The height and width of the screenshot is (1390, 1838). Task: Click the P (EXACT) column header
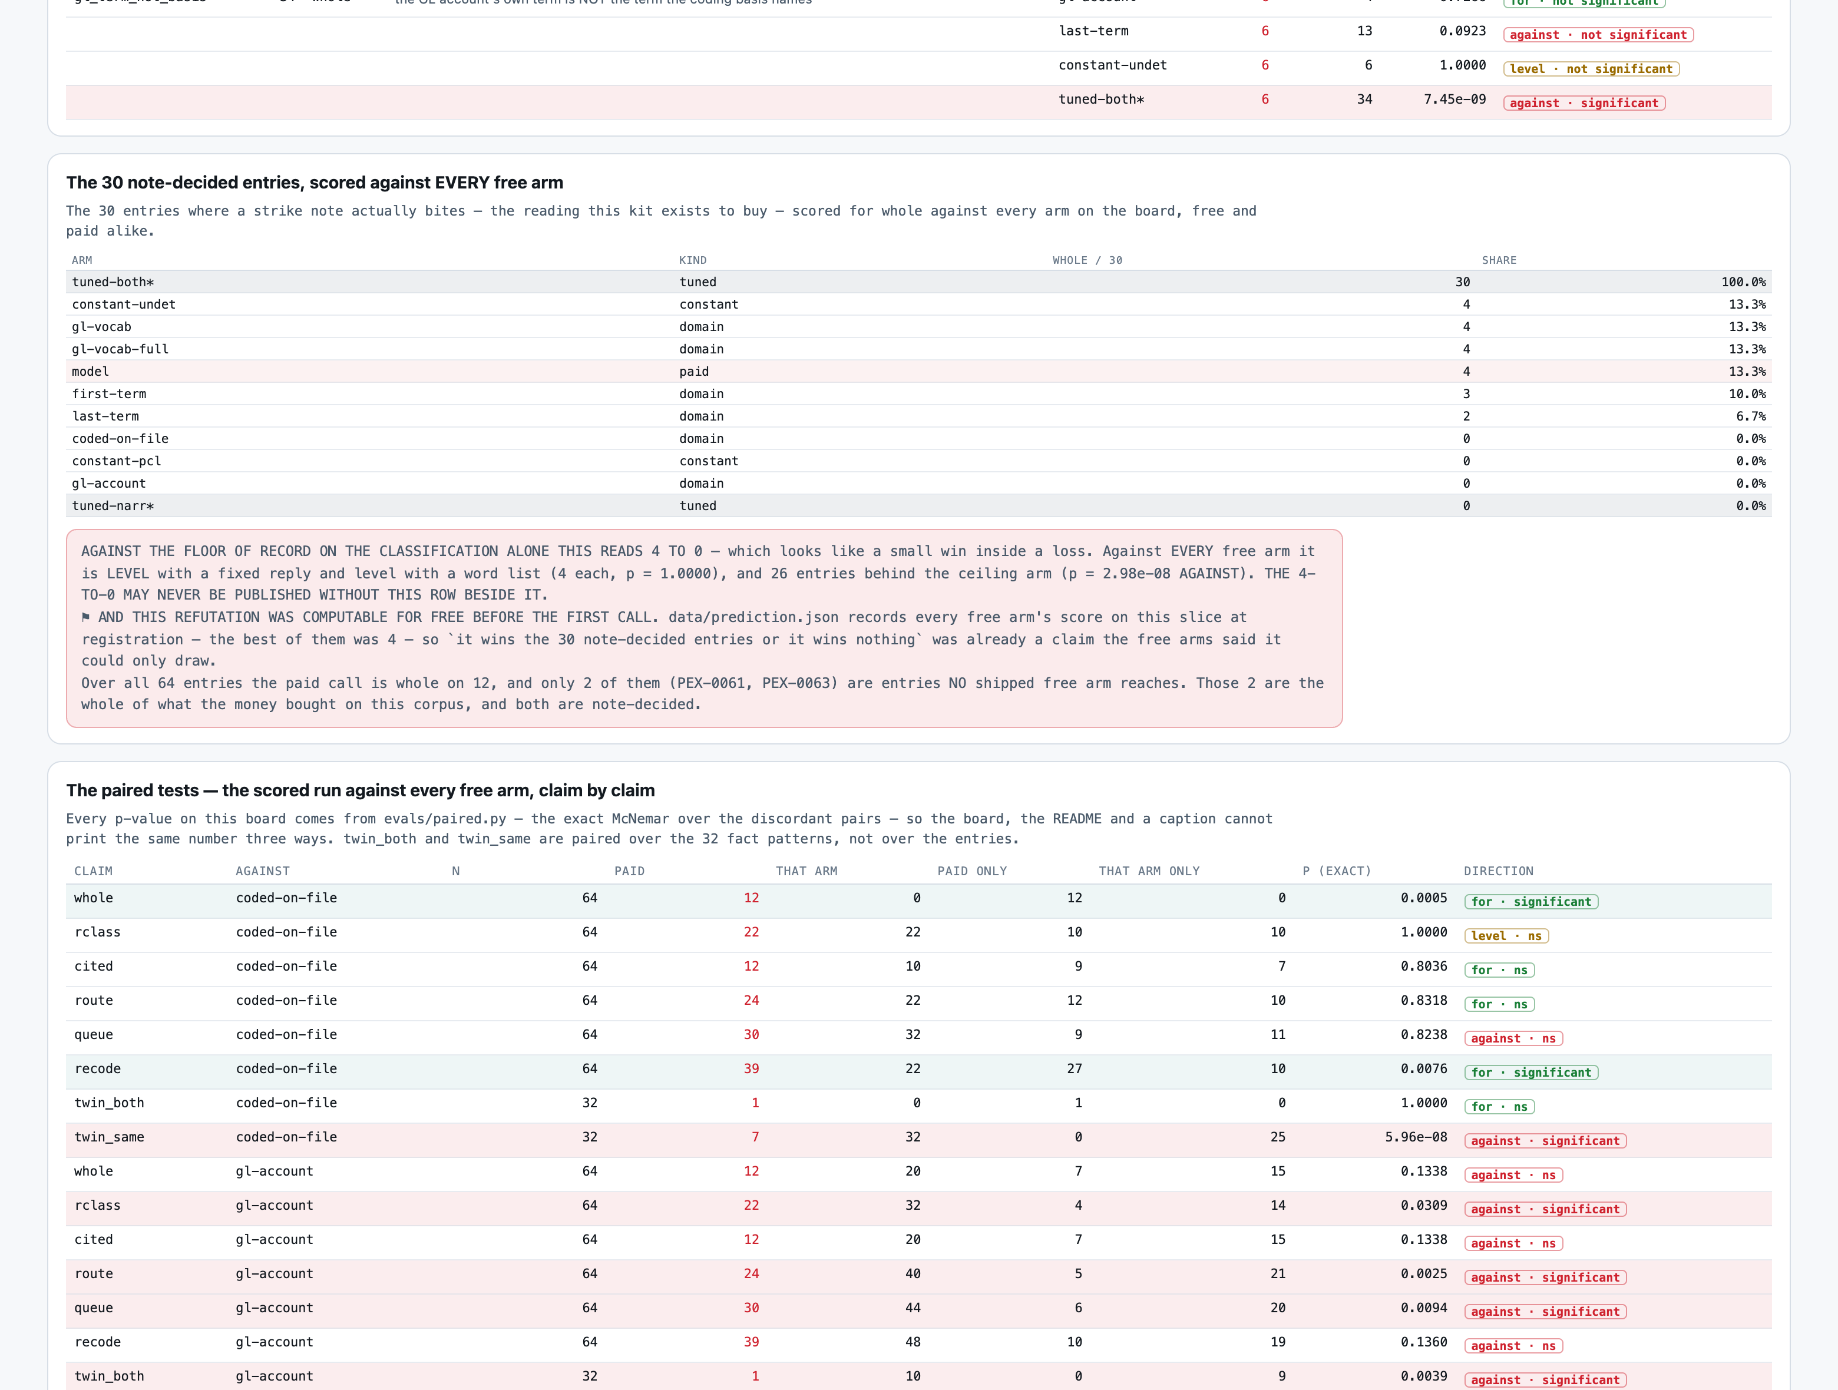(1336, 871)
